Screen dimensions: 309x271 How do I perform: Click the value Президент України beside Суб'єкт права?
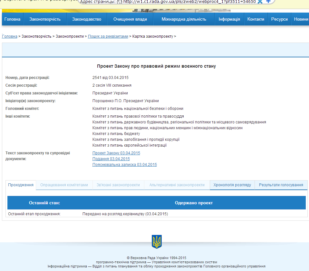click(x=110, y=93)
